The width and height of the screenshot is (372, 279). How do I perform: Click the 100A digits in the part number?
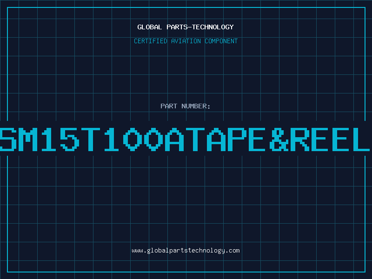[144, 139]
